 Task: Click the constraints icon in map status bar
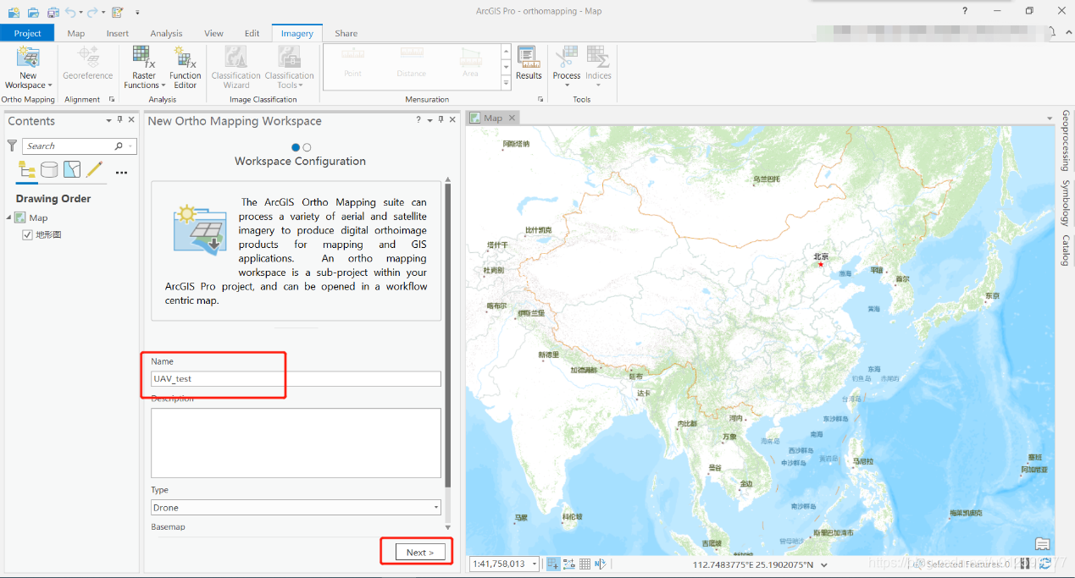(568, 564)
